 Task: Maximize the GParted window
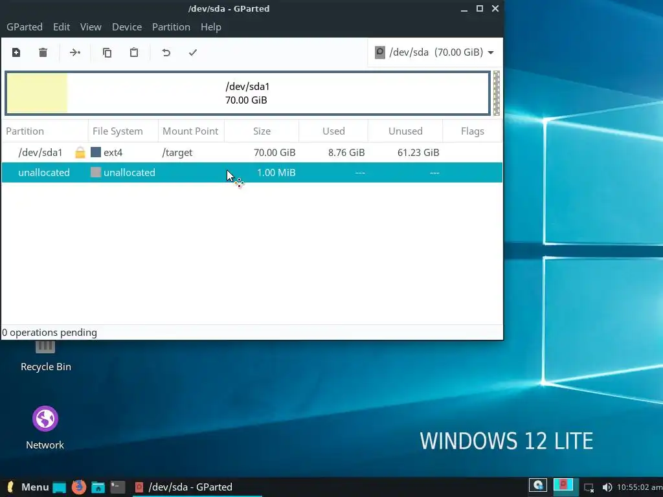tap(480, 8)
